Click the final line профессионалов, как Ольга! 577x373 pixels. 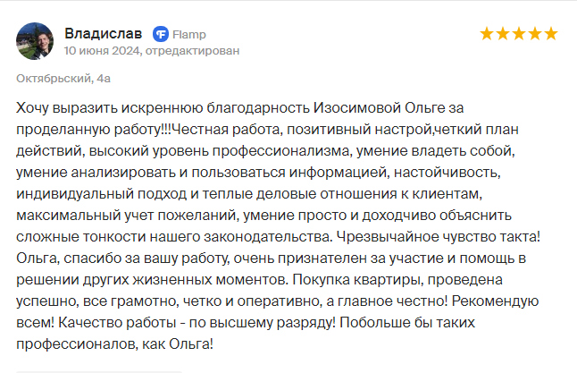114,343
